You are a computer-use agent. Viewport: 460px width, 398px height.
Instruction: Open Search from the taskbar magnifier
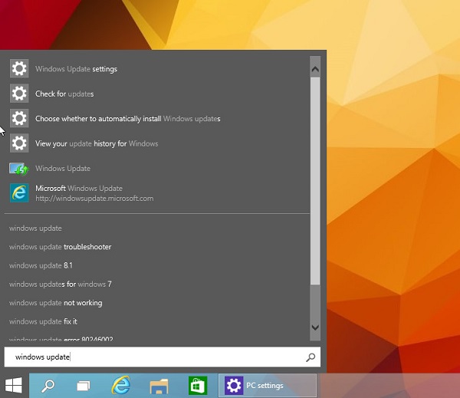[x=48, y=385]
